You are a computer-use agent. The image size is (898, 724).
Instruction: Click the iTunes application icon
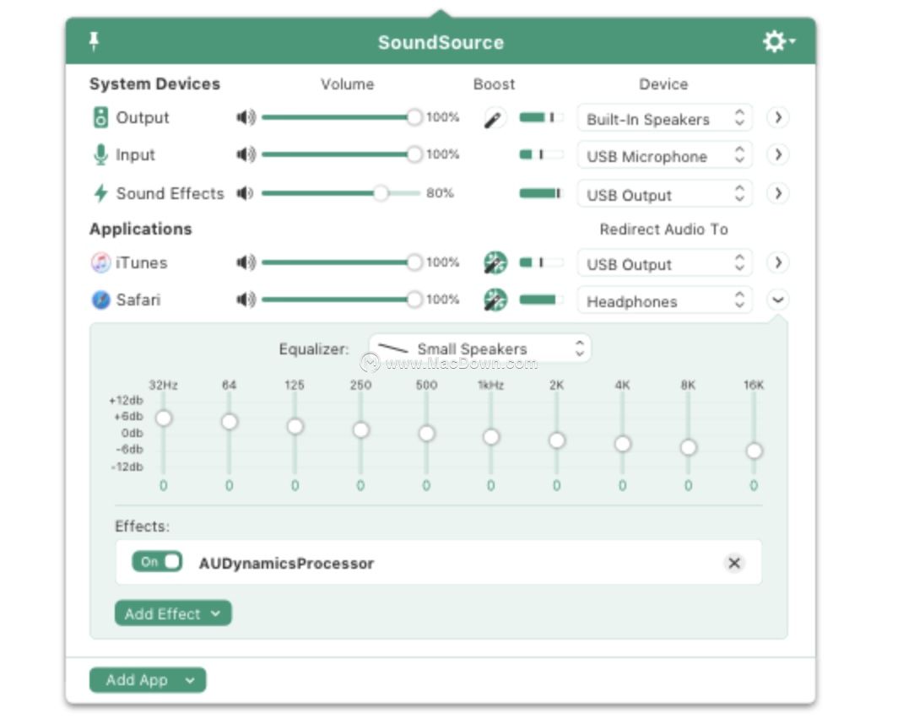tap(100, 263)
